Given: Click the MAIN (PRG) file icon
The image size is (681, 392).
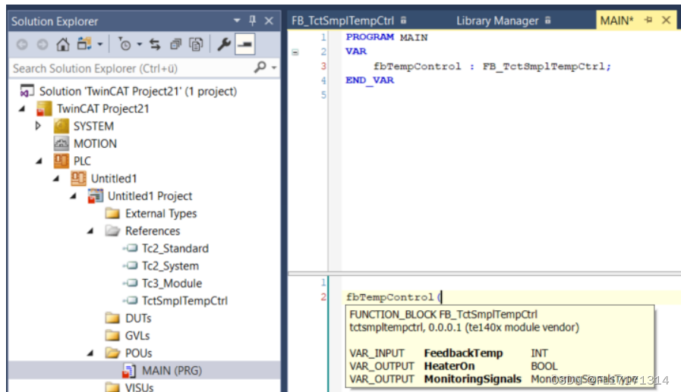Looking at the screenshot, I should pos(129,371).
